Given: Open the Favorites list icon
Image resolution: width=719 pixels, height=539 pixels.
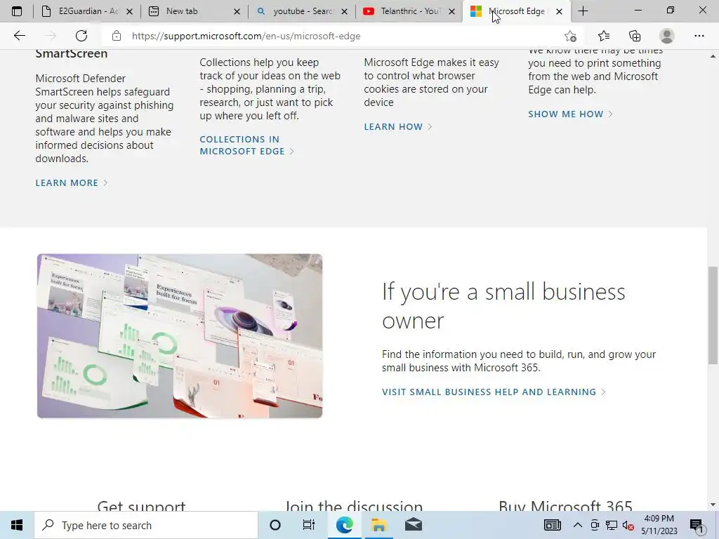Looking at the screenshot, I should click(603, 36).
